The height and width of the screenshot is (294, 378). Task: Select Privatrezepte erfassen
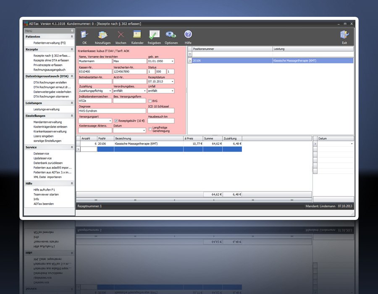pyautogui.click(x=48, y=65)
